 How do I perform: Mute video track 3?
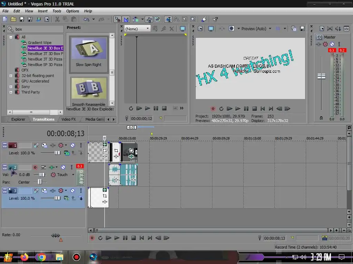[72, 190]
